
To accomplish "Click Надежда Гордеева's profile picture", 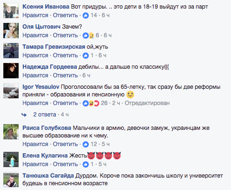I will tap(11, 71).
